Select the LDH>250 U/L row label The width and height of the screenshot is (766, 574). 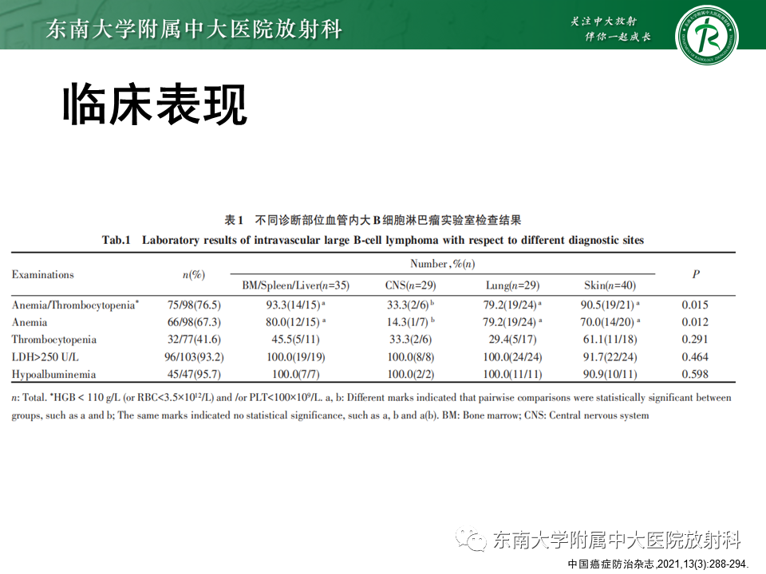[x=45, y=357]
